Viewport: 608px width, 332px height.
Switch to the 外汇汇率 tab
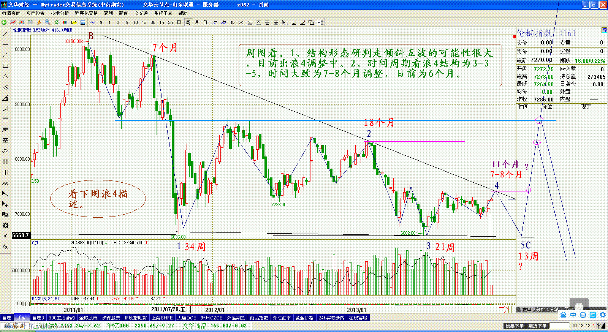(282, 318)
